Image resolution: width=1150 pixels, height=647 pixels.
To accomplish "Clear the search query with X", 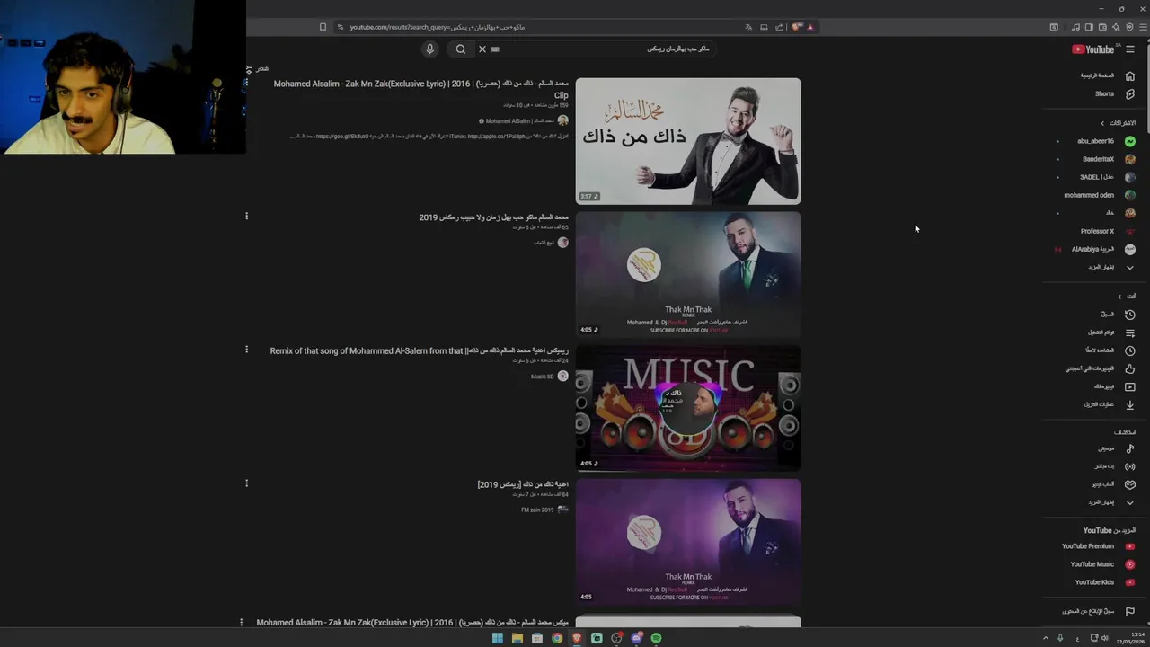I will click(x=482, y=49).
